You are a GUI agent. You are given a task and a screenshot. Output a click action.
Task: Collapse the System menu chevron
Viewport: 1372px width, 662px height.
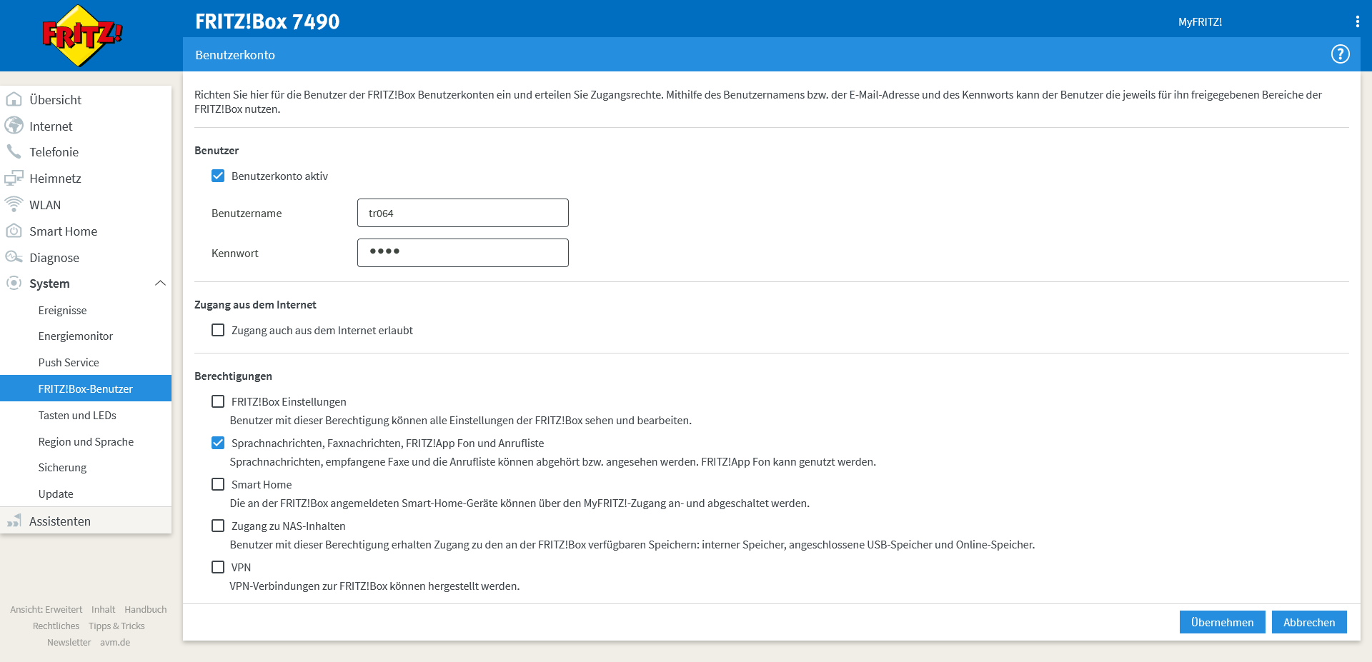[x=160, y=284]
